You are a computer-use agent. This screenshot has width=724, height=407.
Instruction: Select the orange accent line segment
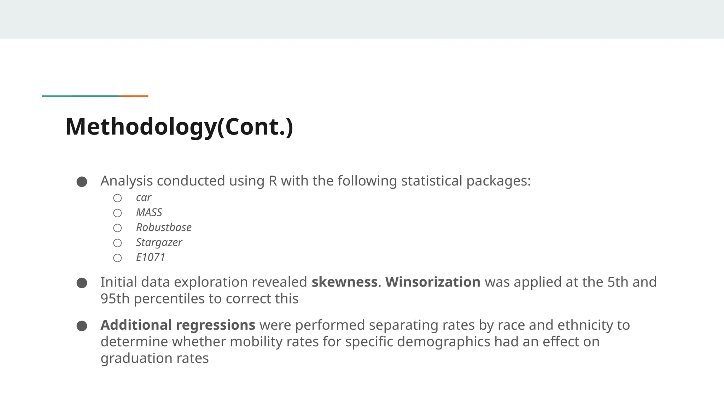[x=134, y=96]
